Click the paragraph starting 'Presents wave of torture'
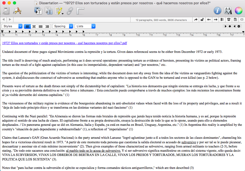The height and width of the screenshot is (171, 245). (x=121, y=90)
